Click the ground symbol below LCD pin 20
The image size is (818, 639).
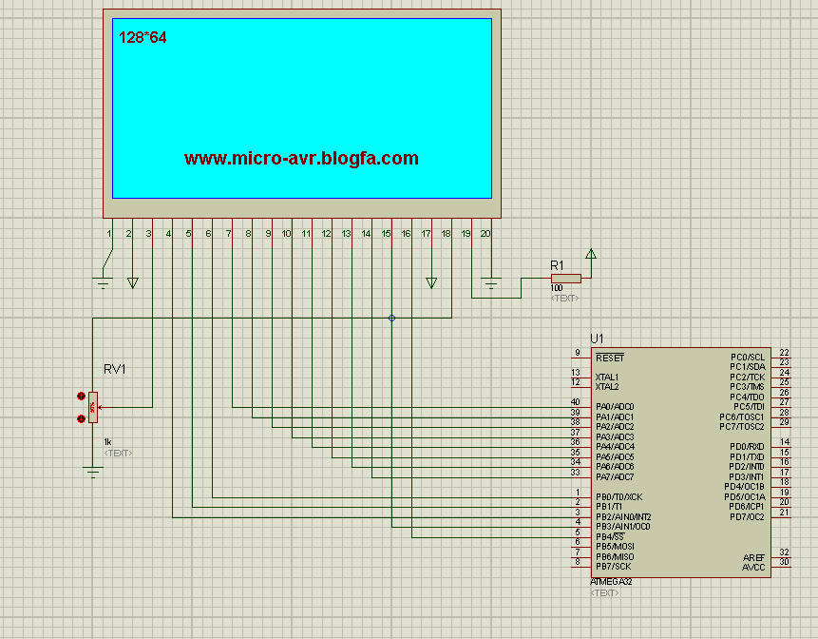point(491,281)
